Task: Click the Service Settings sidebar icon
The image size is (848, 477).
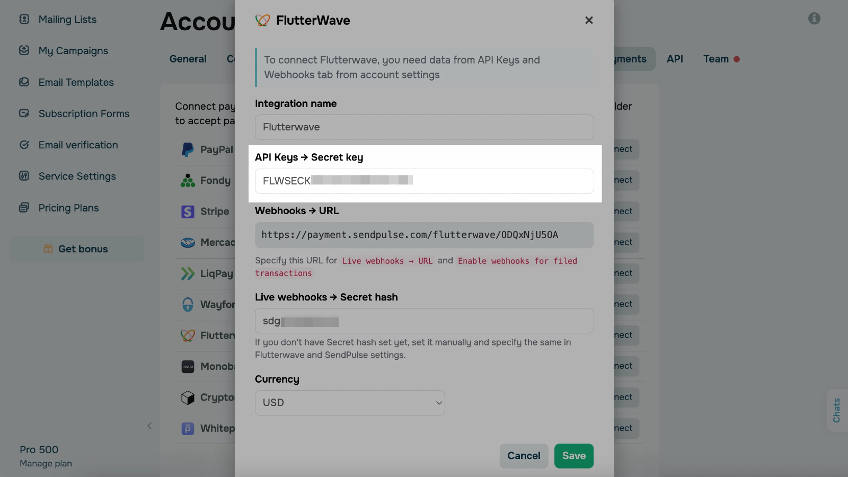Action: 24,176
